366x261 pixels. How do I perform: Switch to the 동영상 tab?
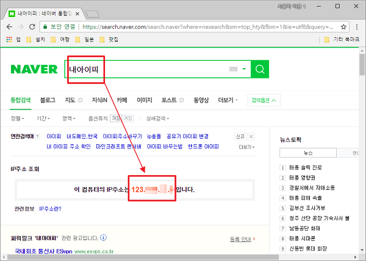click(x=201, y=100)
